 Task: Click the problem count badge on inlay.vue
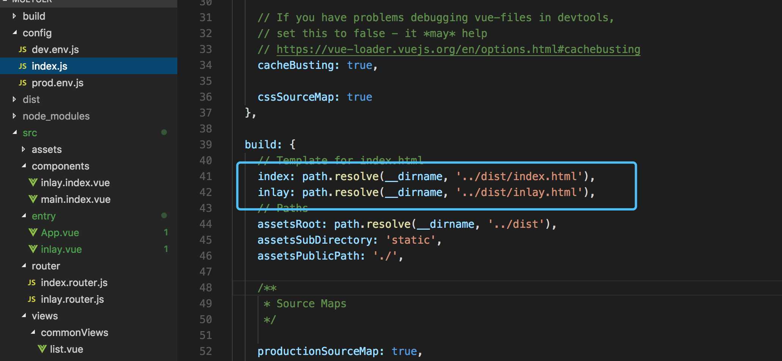(166, 249)
